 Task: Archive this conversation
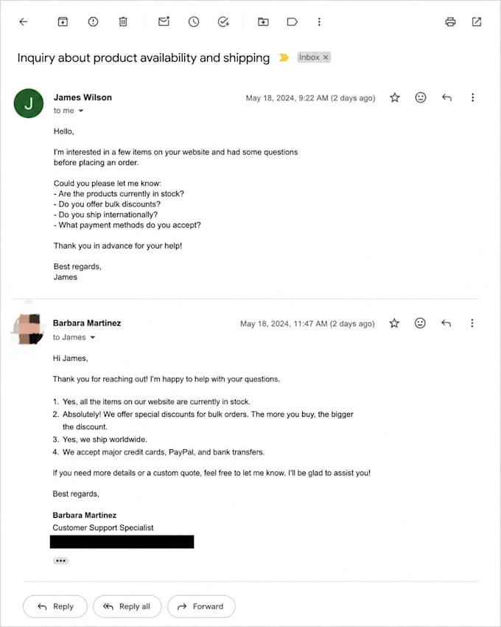pyautogui.click(x=63, y=21)
